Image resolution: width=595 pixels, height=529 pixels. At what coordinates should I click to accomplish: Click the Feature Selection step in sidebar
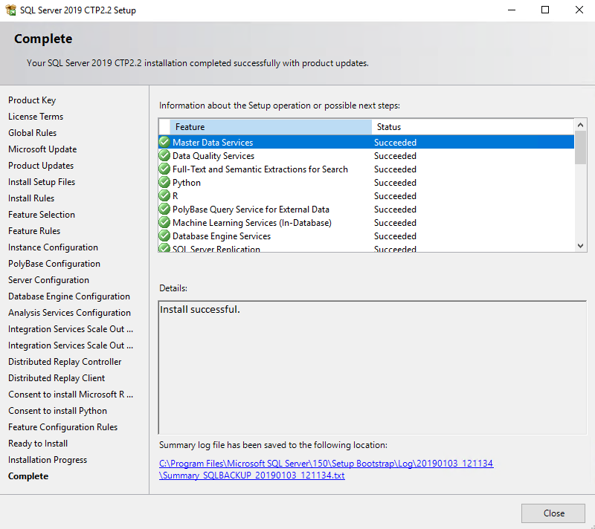tap(42, 215)
